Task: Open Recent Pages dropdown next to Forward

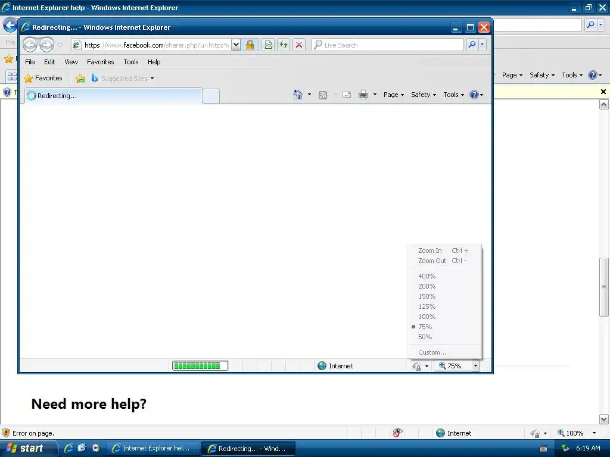Action: (60, 45)
